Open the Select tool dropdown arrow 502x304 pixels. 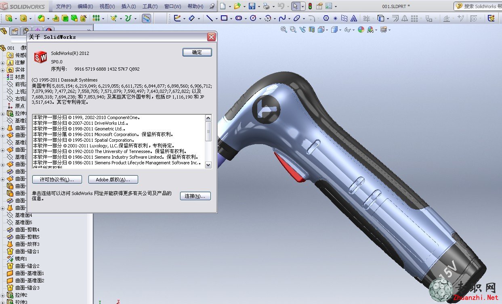click(302, 6)
